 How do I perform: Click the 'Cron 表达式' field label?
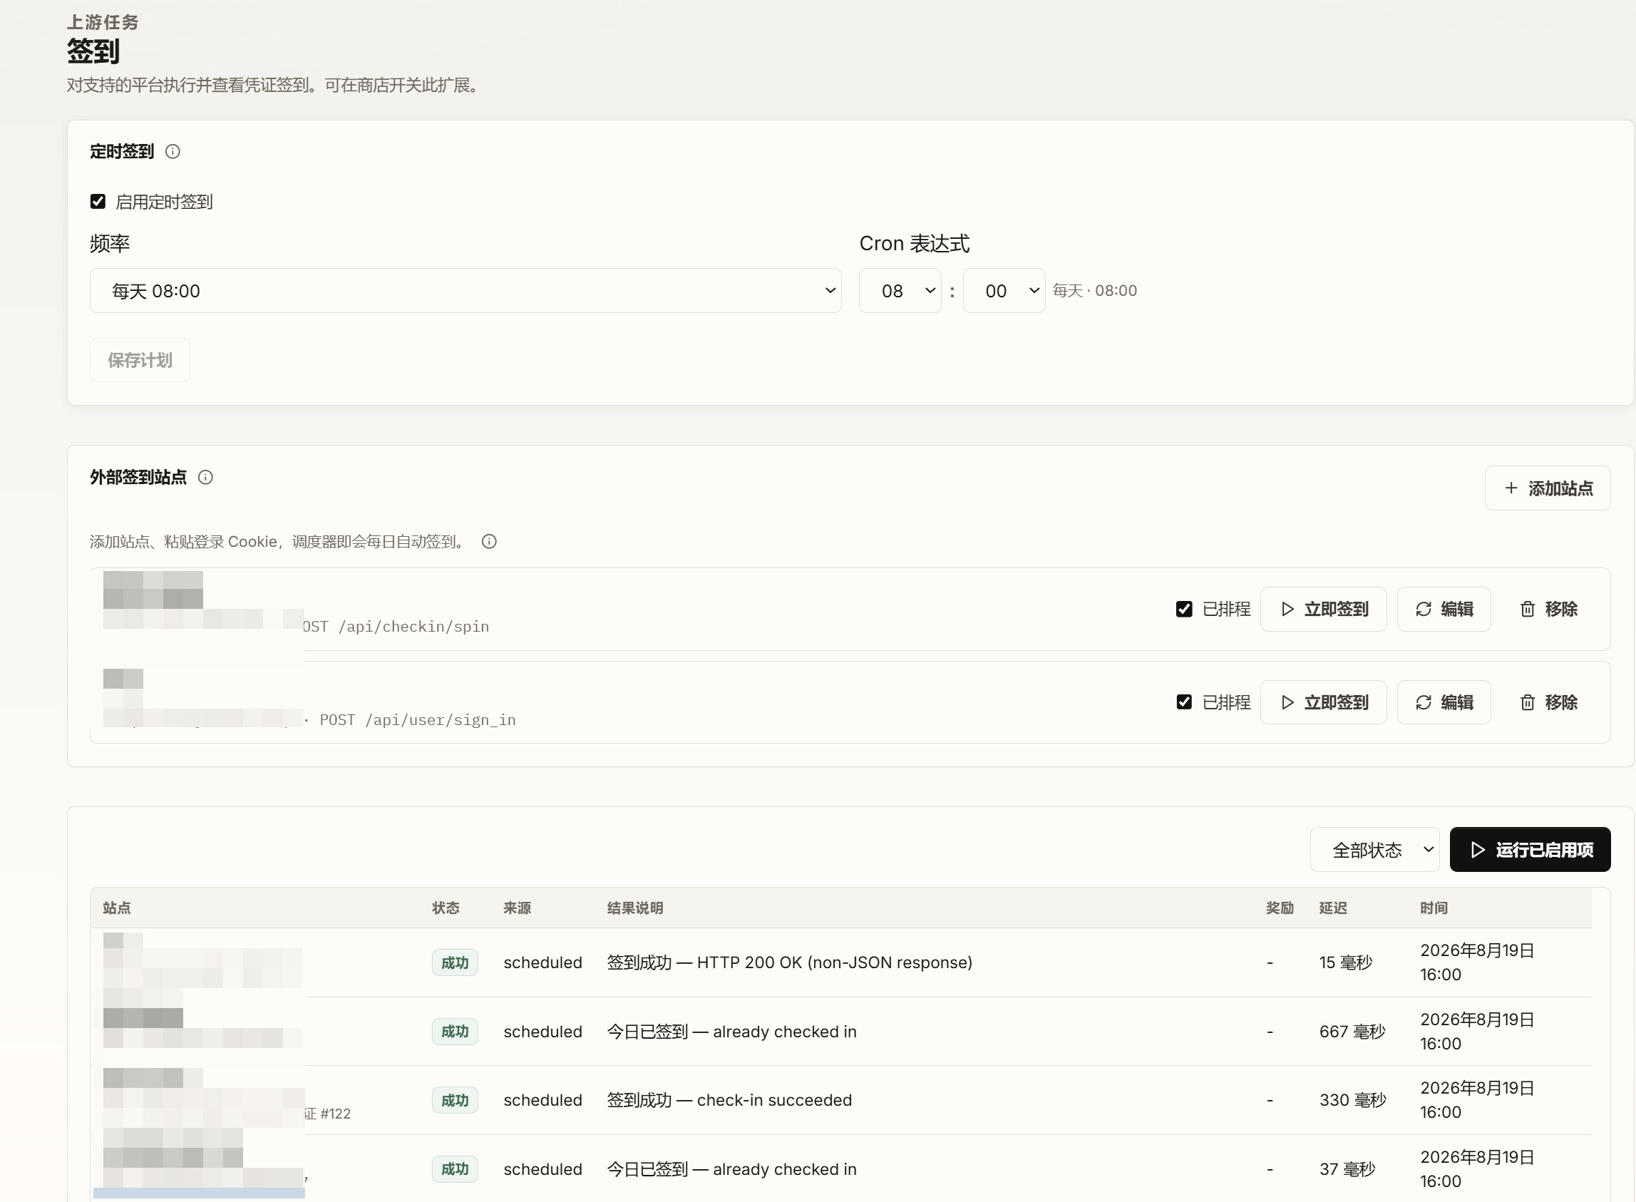point(915,244)
